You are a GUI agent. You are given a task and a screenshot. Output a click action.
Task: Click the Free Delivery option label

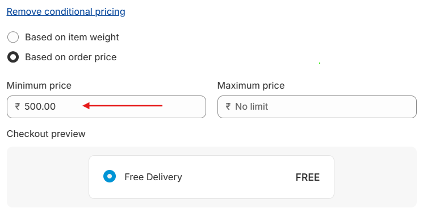(x=153, y=177)
